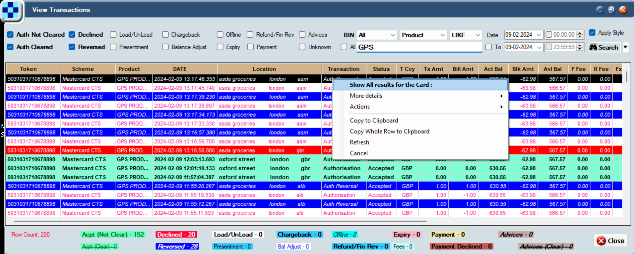Select Cancel in the context menu
This screenshot has height=254, width=634.
click(x=420, y=153)
